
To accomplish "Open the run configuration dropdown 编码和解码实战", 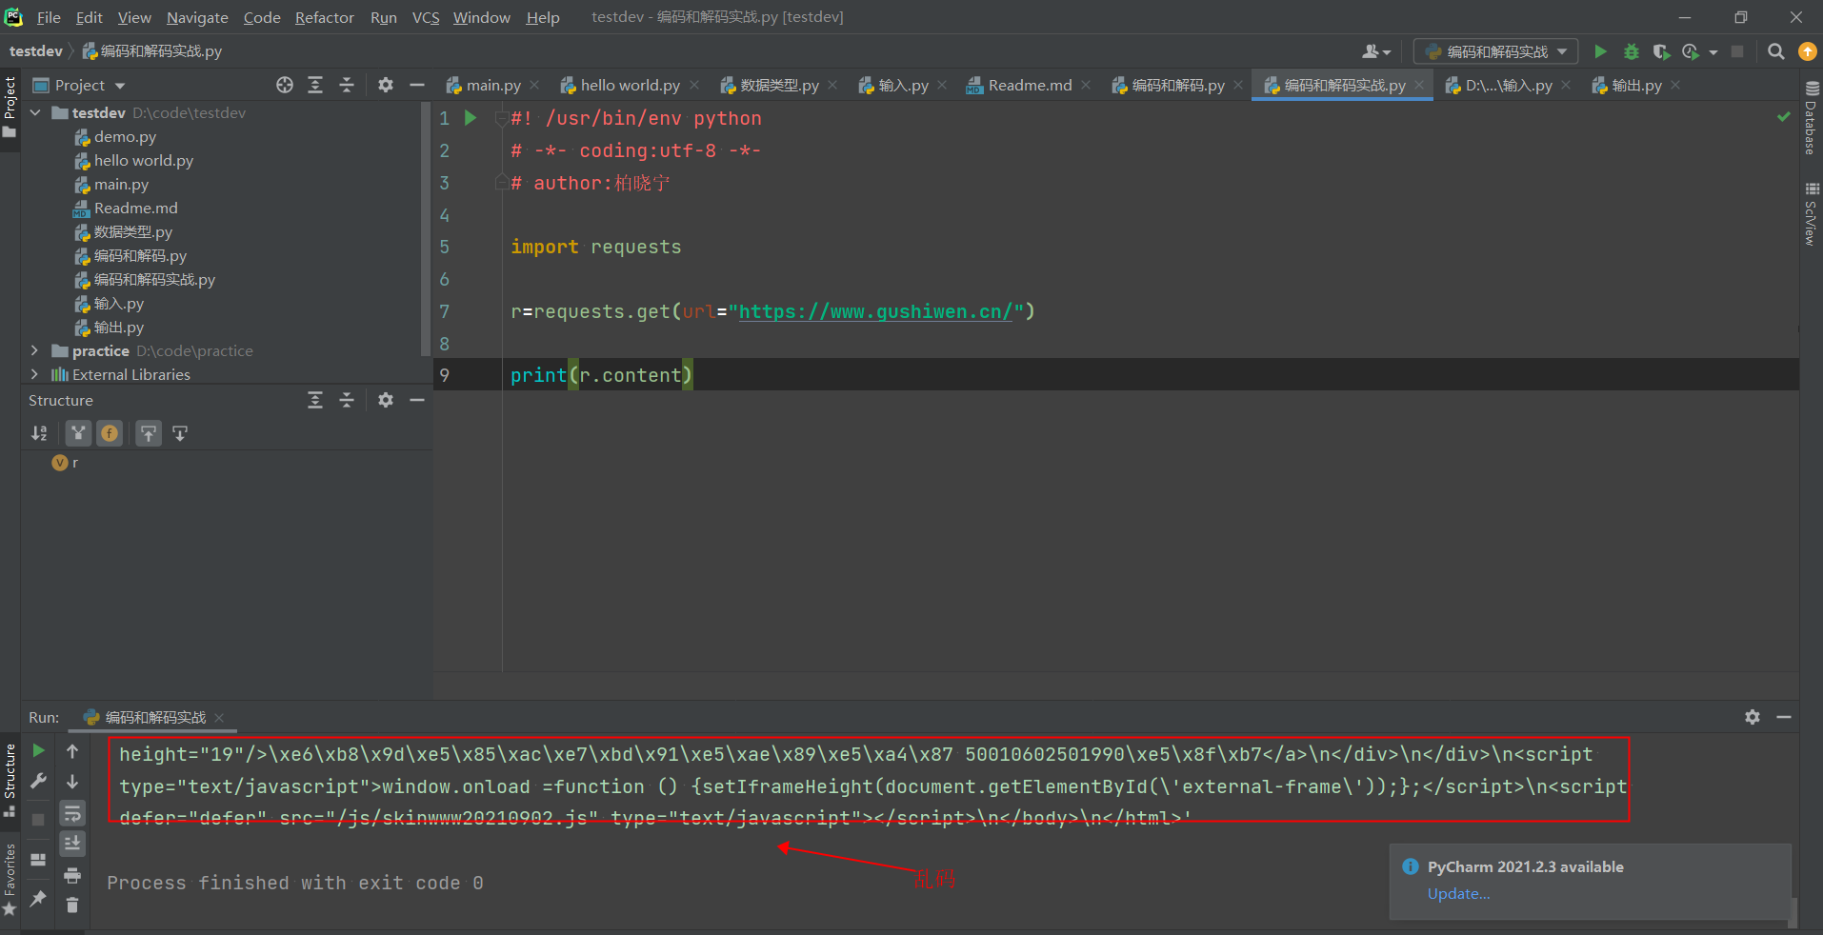I will click(1495, 51).
